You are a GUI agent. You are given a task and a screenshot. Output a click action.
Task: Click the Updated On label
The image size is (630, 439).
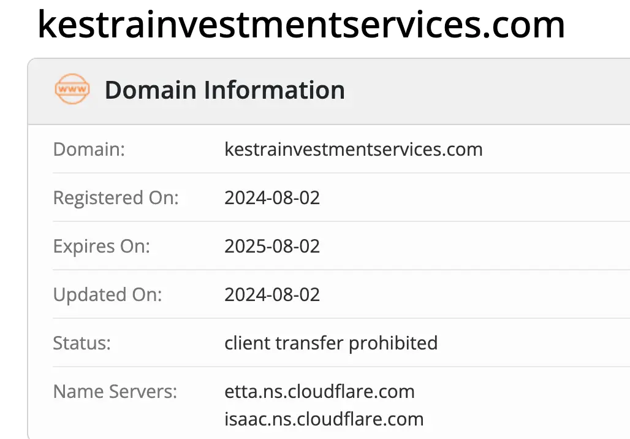(107, 294)
